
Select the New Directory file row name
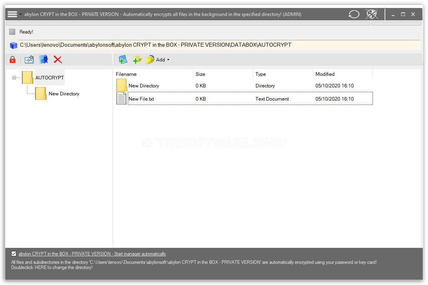coord(144,86)
